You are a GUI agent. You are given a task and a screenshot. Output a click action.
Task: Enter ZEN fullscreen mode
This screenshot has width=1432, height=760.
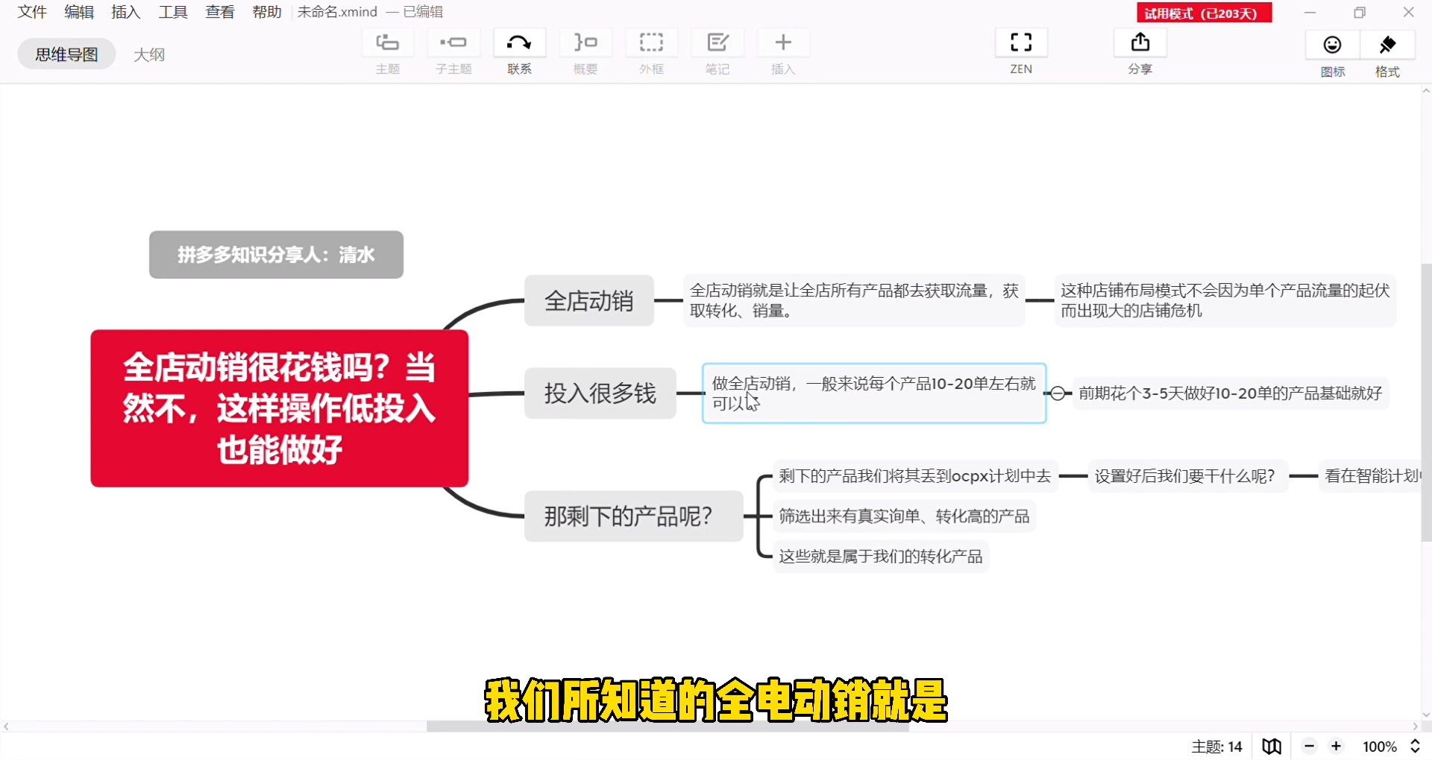(1021, 42)
